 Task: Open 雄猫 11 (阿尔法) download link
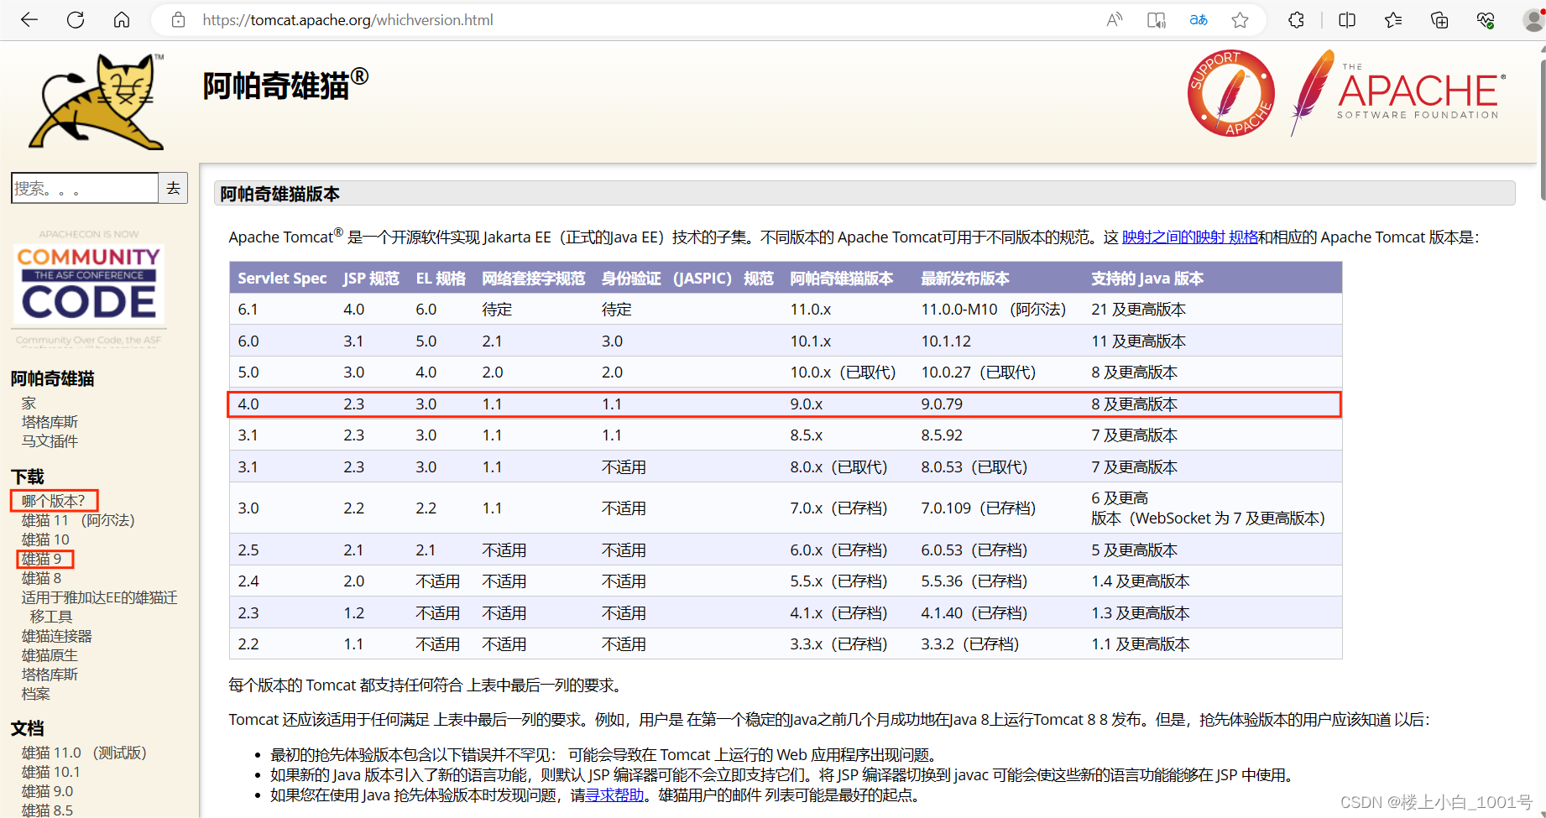click(x=78, y=520)
